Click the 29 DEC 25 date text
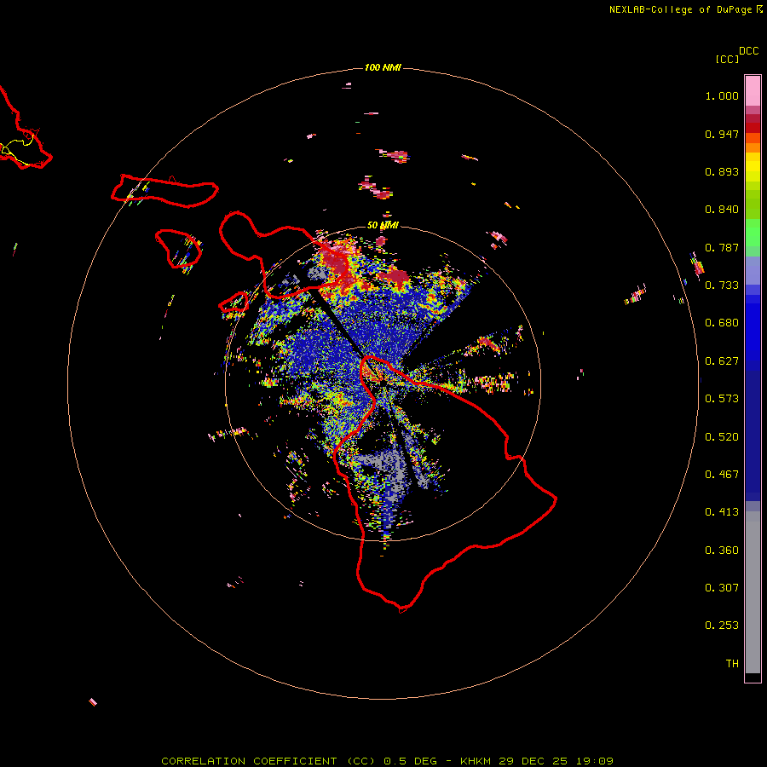The image size is (767, 767). 533,761
